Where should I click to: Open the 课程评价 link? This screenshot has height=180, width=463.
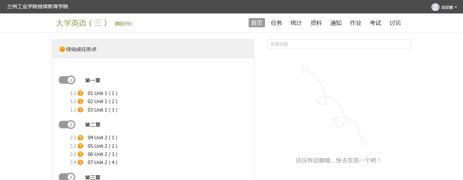(x=123, y=24)
